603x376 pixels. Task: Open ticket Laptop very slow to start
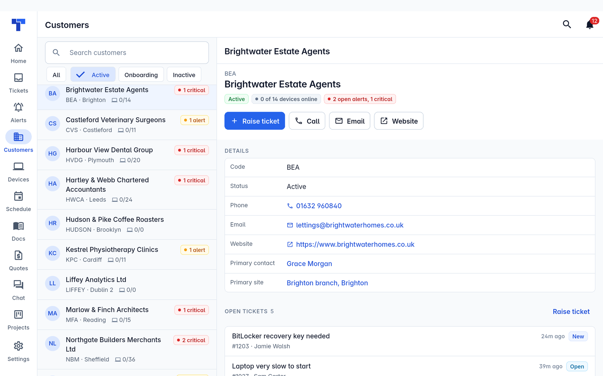click(410, 367)
